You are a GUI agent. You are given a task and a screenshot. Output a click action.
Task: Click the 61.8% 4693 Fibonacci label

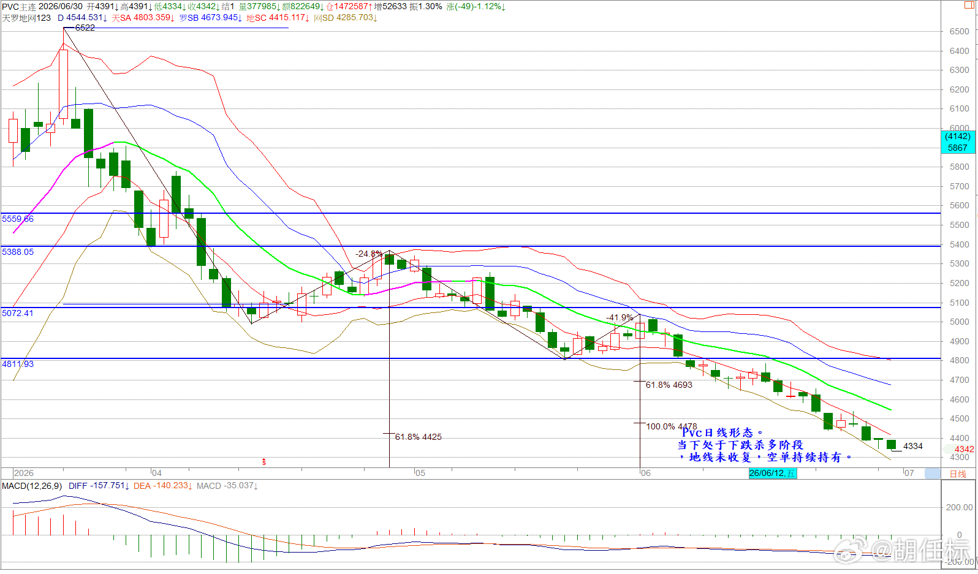pyautogui.click(x=669, y=385)
